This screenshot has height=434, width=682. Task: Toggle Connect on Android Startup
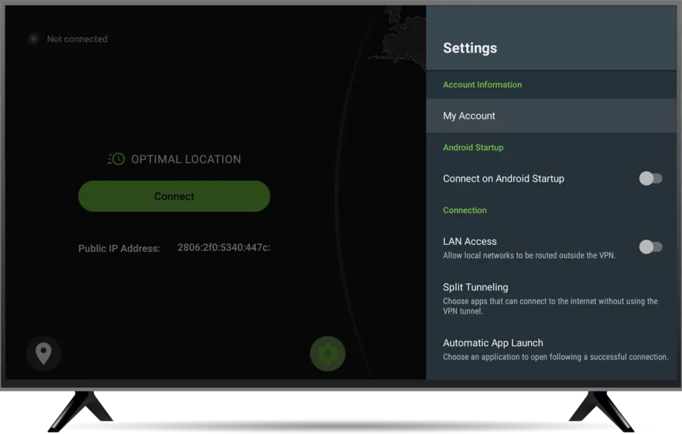651,178
